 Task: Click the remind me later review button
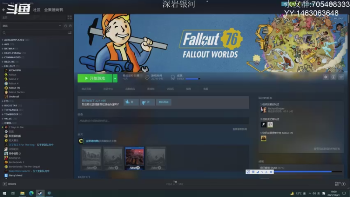coord(164,102)
